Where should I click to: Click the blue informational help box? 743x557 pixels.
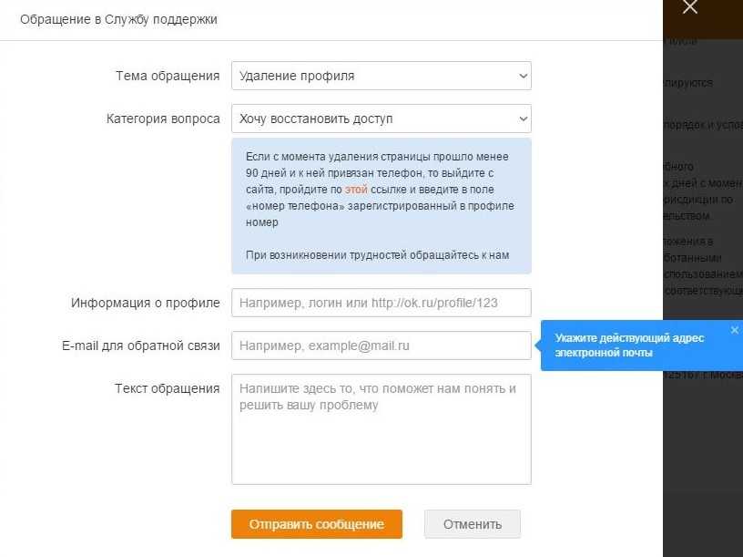coord(382,206)
